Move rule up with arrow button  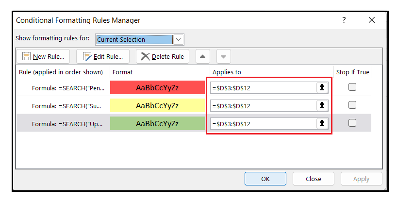[x=202, y=56]
